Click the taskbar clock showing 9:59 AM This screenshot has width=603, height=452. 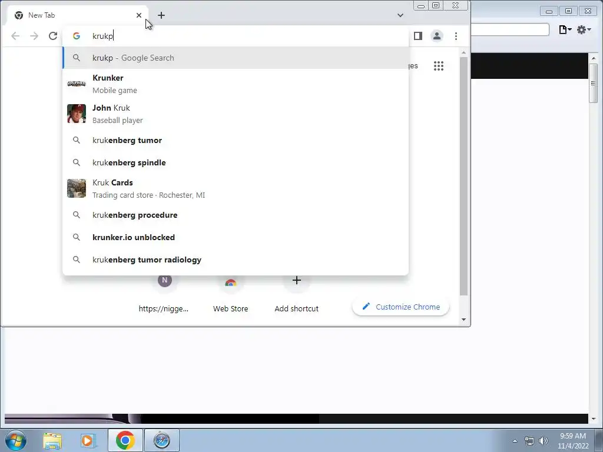[573, 441]
